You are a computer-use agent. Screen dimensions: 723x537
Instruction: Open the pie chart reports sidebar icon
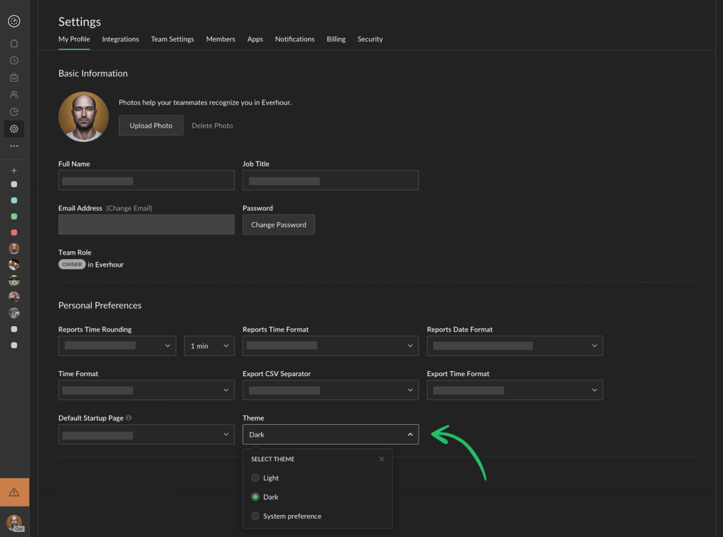14,111
